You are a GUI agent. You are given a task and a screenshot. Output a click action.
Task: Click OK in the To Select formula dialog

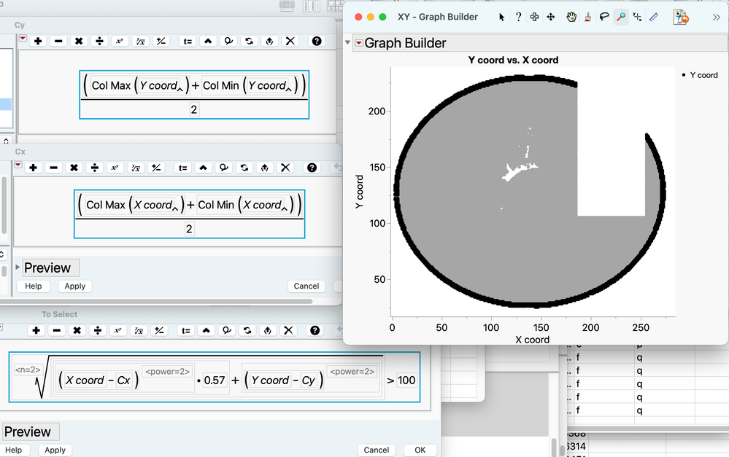point(420,450)
